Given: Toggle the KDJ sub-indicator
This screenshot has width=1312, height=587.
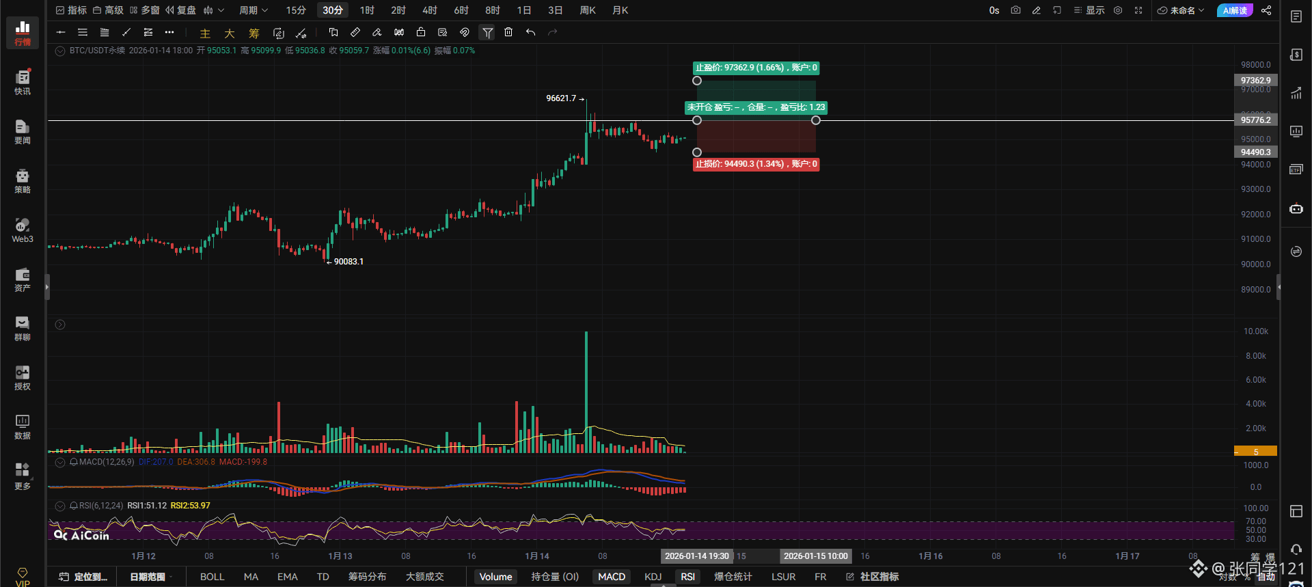Looking at the screenshot, I should coord(653,577).
